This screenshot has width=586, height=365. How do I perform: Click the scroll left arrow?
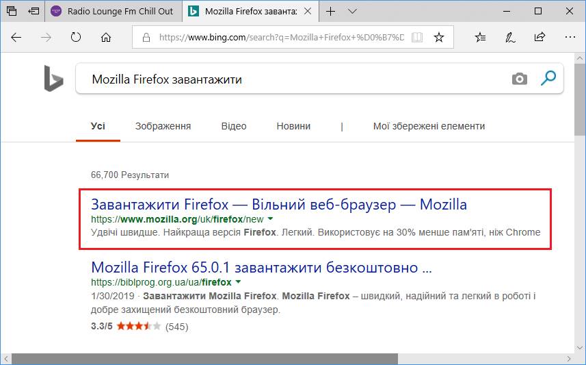[6, 359]
